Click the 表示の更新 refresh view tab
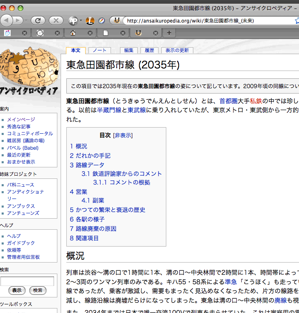This screenshot has height=313, width=299. point(177,50)
